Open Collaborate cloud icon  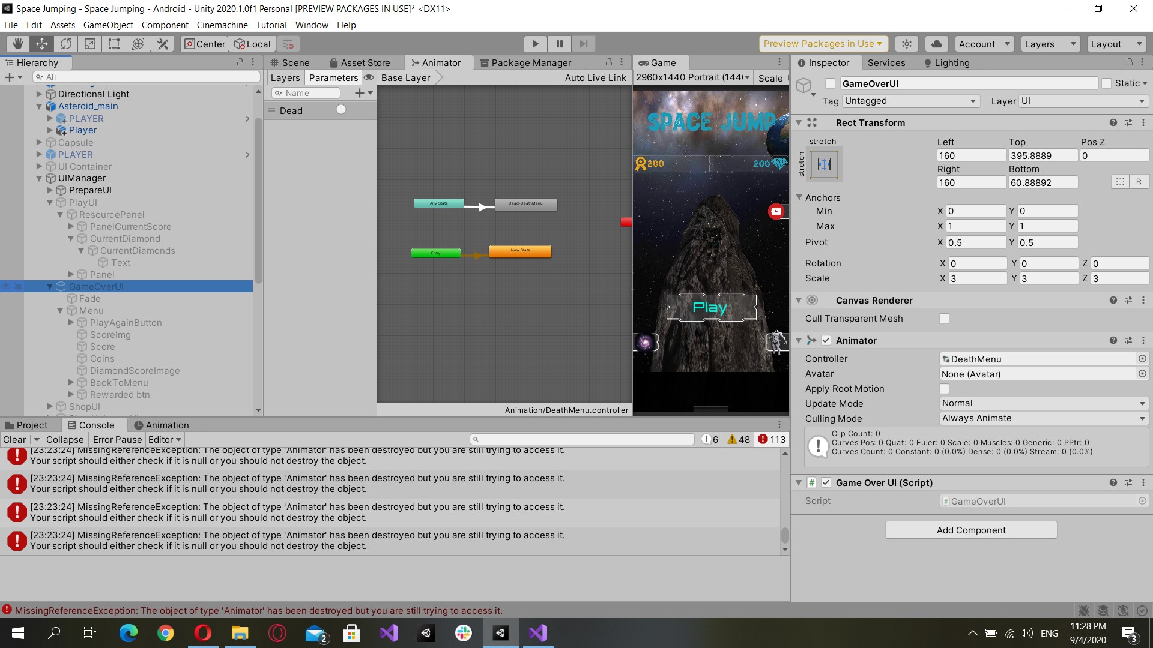click(x=937, y=44)
